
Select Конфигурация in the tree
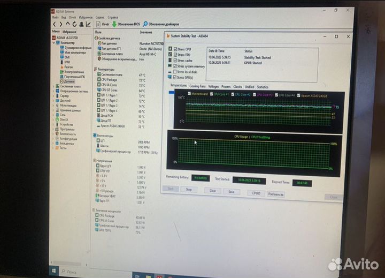(66, 139)
